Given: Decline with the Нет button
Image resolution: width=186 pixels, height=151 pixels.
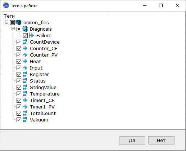Looking at the screenshot, I should coord(161,140).
